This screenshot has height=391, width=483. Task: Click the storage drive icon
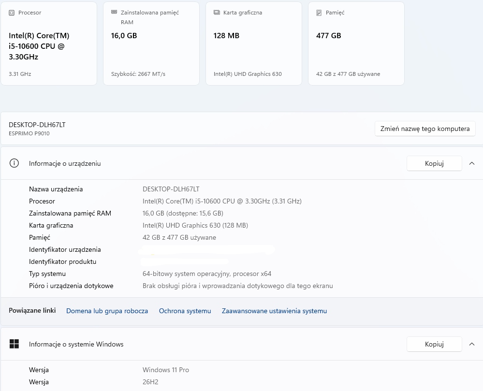coord(319,13)
